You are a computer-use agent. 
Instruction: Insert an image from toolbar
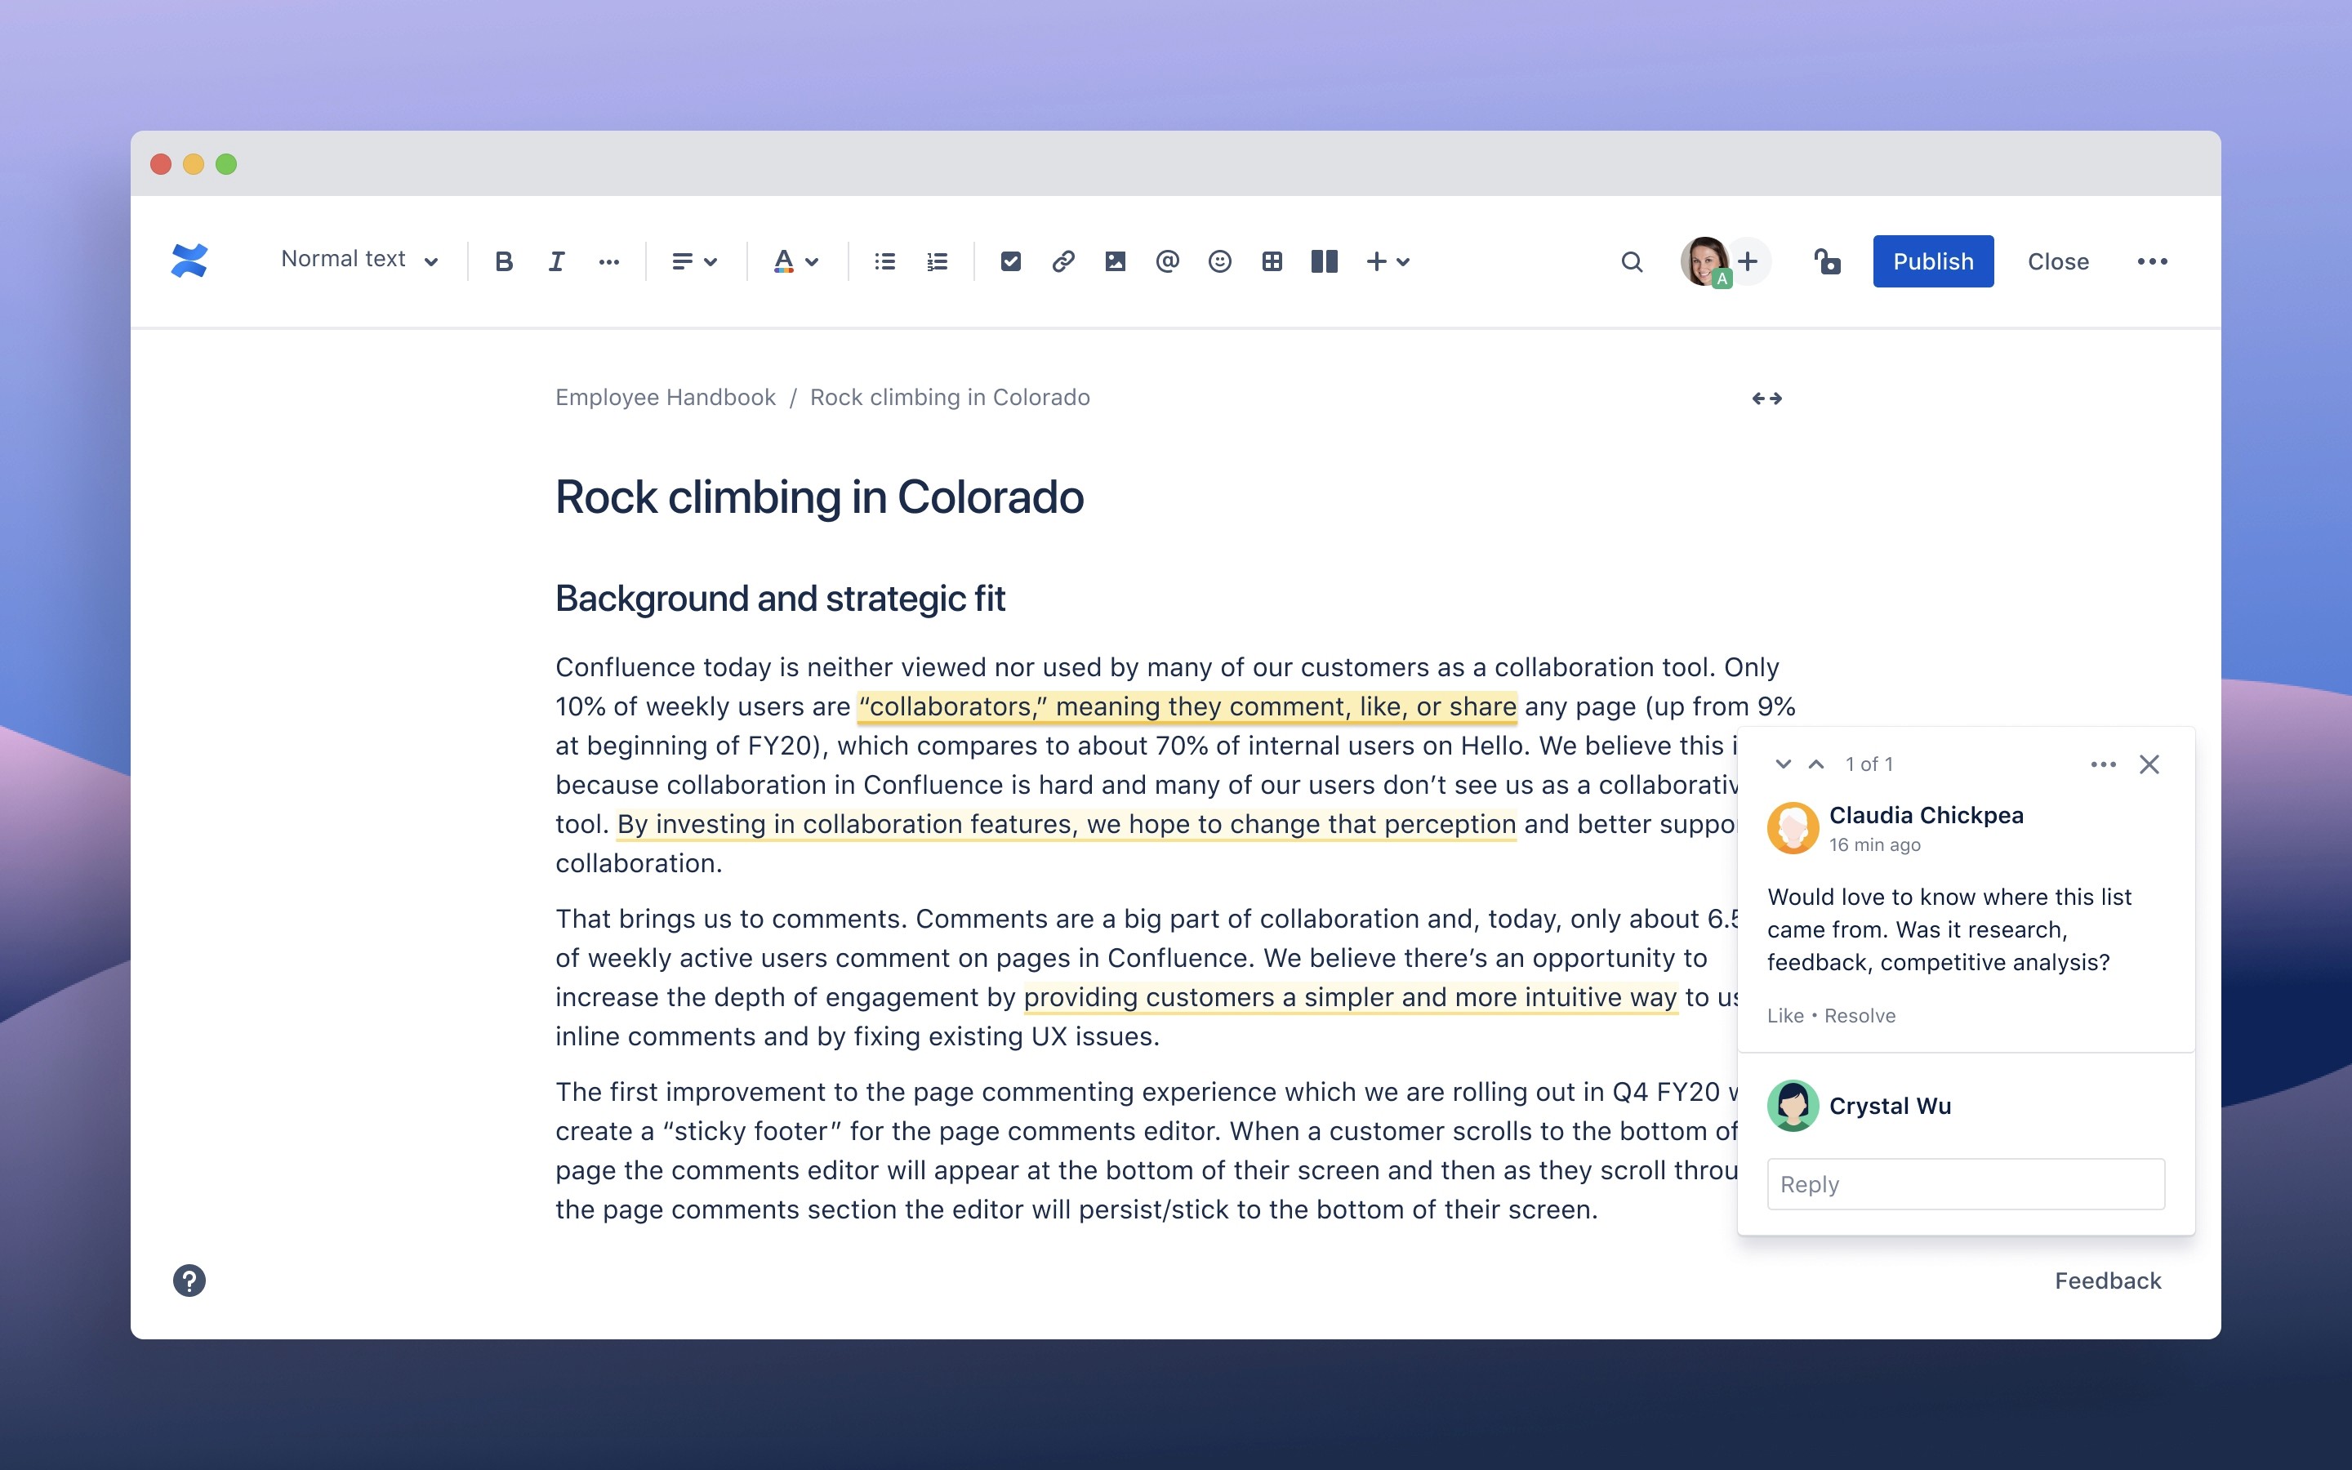click(x=1115, y=261)
